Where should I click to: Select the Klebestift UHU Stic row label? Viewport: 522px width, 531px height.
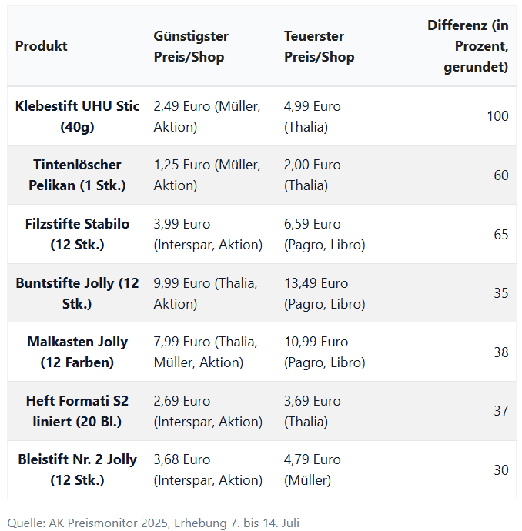[77, 116]
